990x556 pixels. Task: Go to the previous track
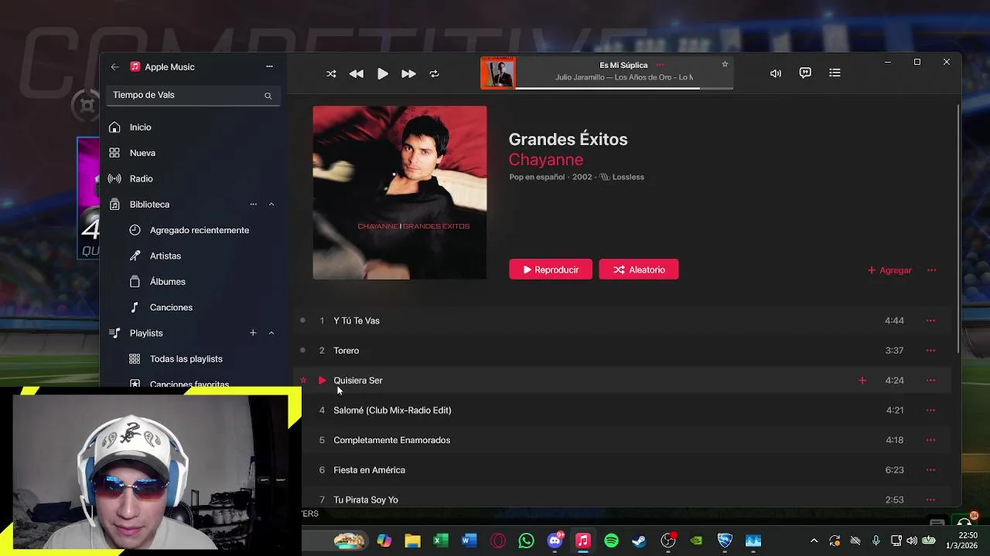[357, 74]
